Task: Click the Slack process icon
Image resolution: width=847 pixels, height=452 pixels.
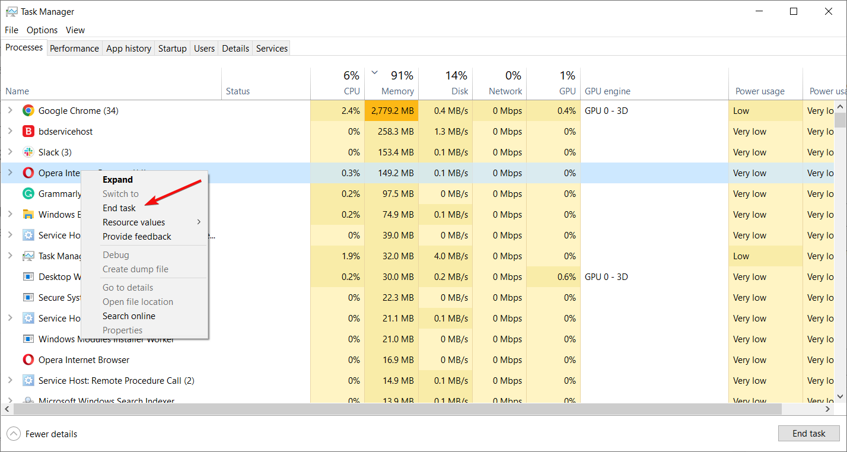Action: [x=28, y=152]
